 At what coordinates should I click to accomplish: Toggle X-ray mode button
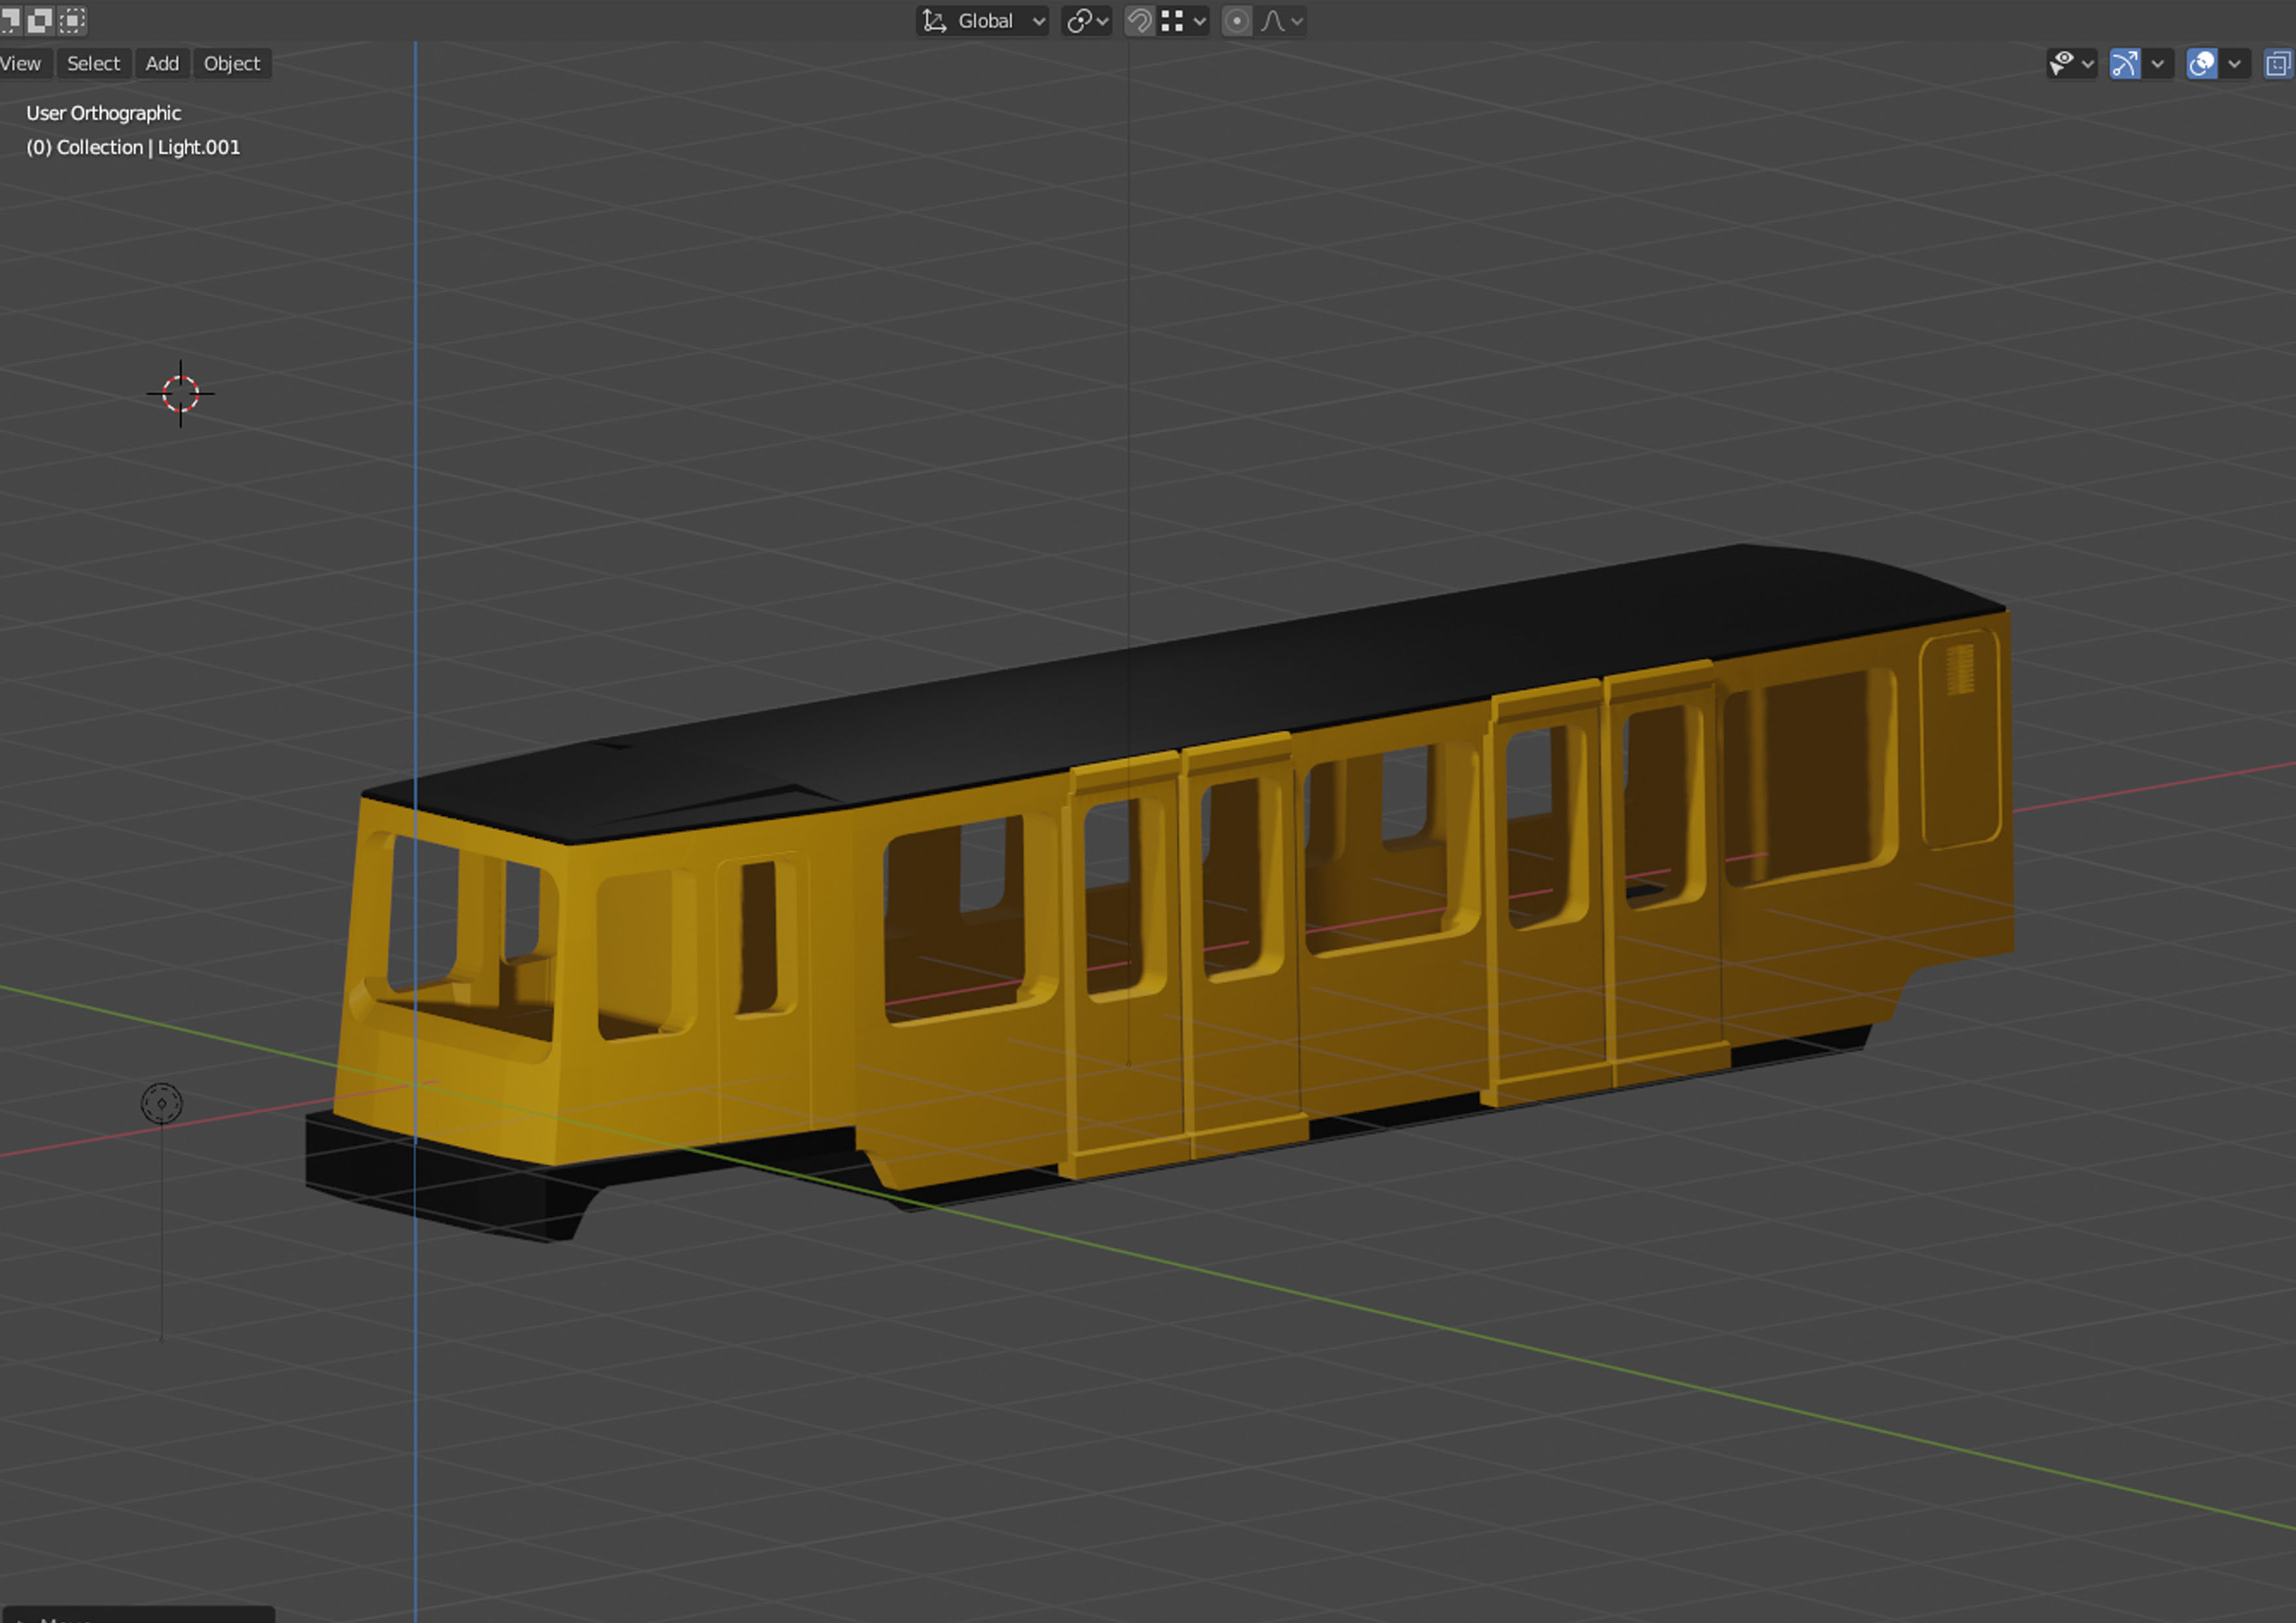(2278, 64)
